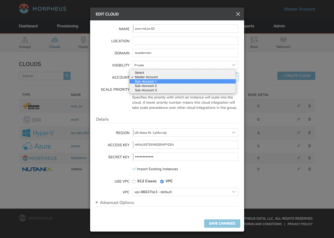Click the Morpheus logo in the header
Viewport: 334px width, 238px height.
42,9
